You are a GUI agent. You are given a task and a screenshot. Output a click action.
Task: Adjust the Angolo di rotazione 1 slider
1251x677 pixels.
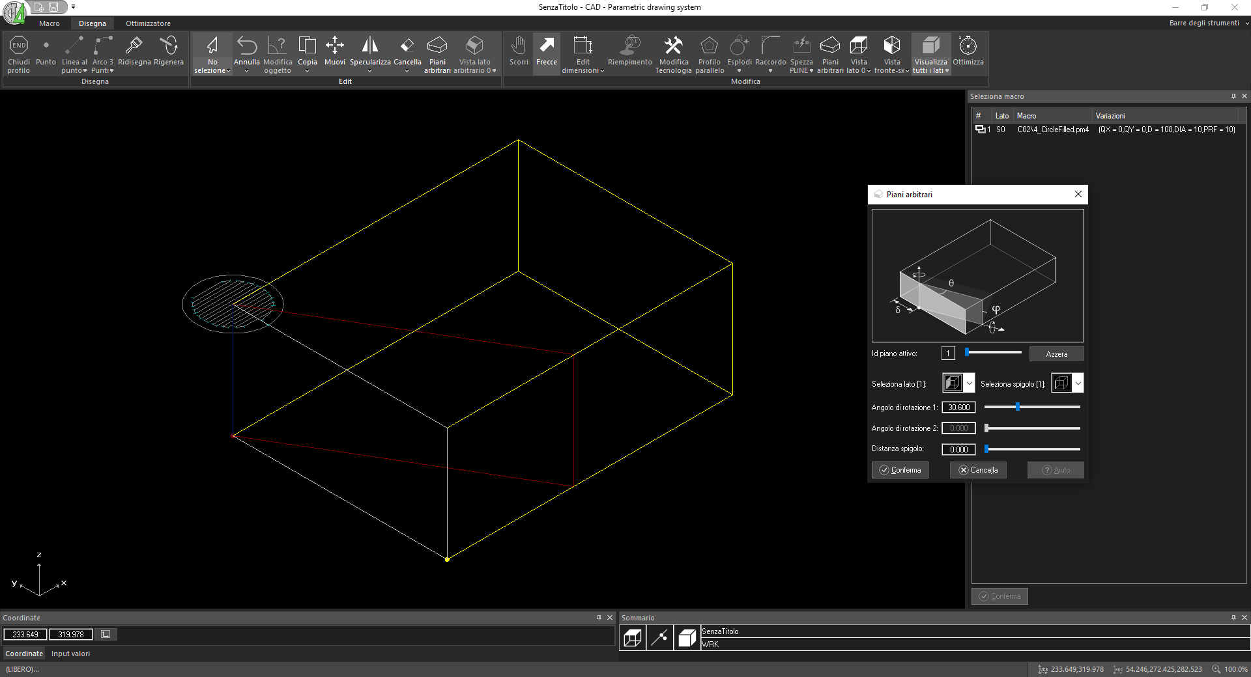[x=1032, y=407]
